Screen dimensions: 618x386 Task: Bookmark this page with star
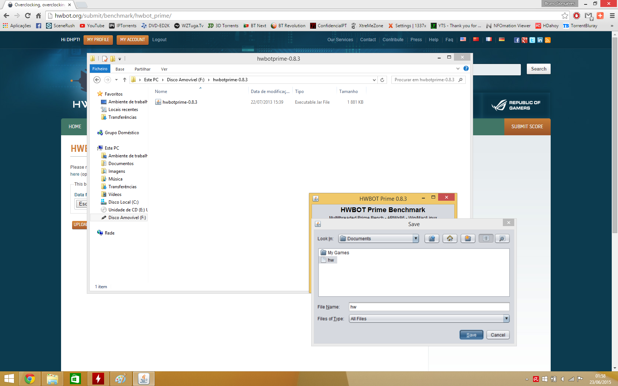(x=565, y=15)
